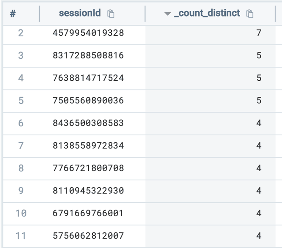Click the _count_distinct column header label
This screenshot has width=282, height=248.
[207, 13]
